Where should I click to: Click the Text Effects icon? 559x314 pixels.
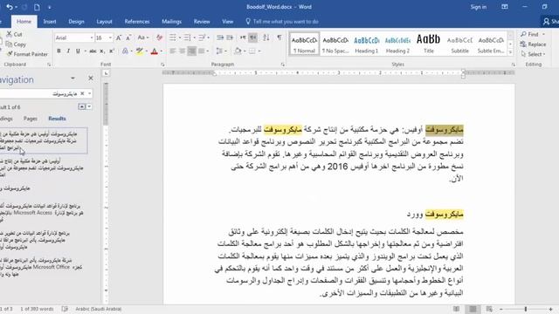point(125,51)
